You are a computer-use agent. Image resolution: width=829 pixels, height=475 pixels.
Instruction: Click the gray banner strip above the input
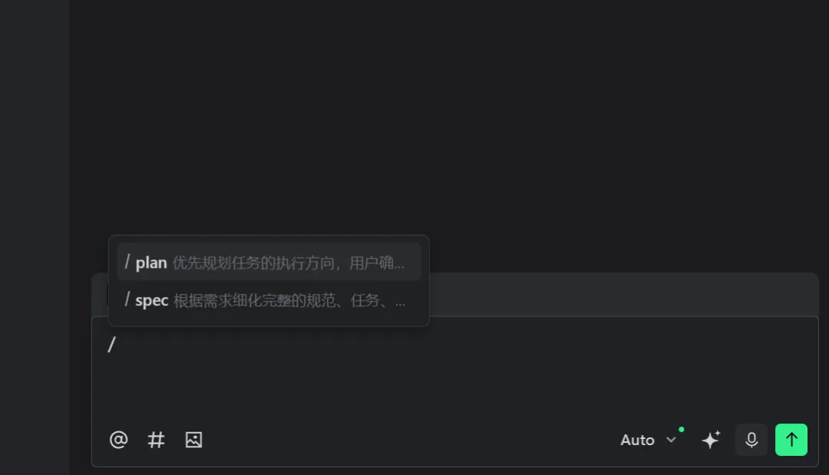coord(624,295)
